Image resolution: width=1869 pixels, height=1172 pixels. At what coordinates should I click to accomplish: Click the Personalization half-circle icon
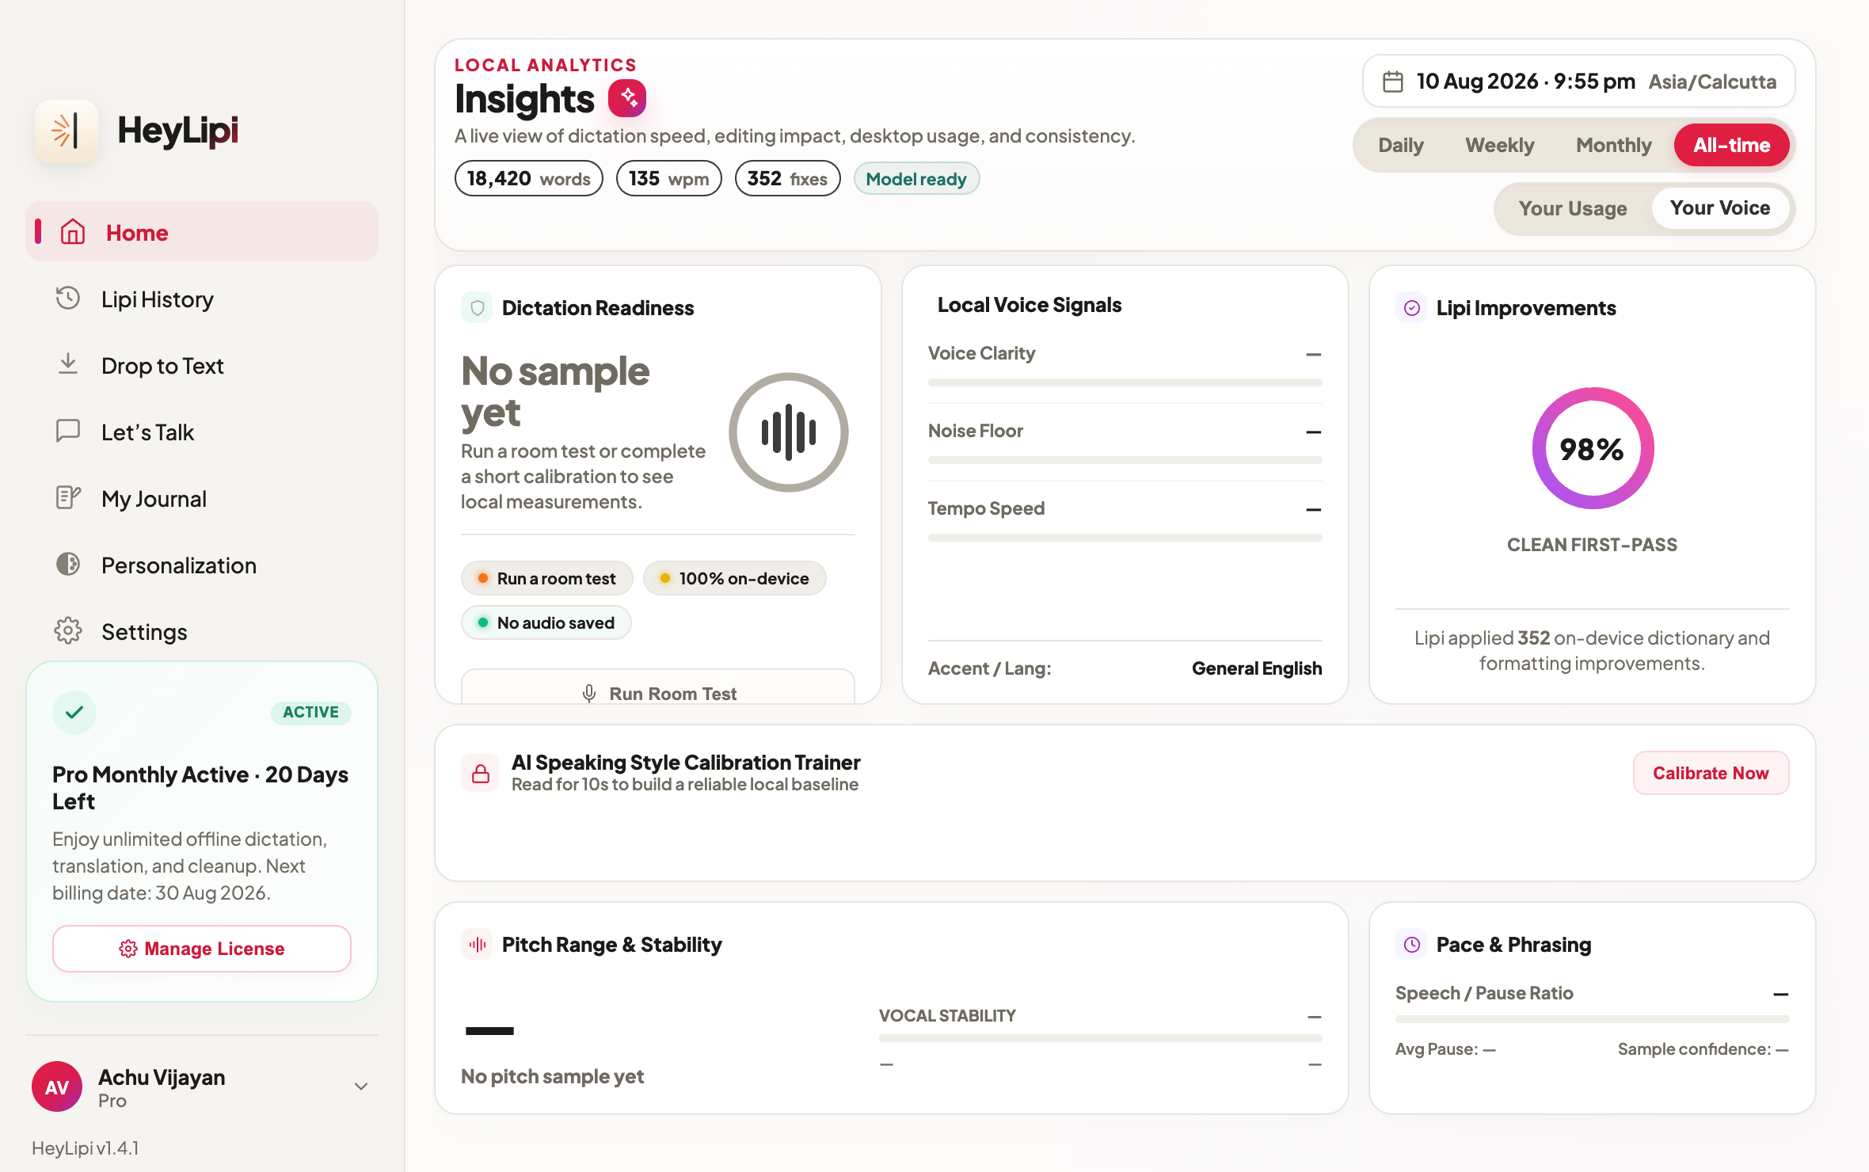68,565
